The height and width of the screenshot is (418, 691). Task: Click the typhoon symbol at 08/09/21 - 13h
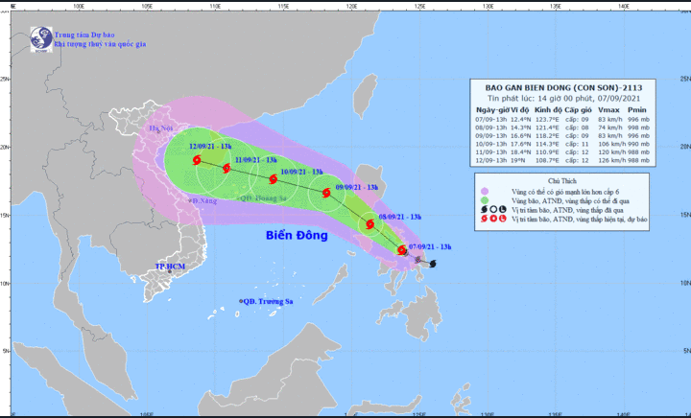369,225
